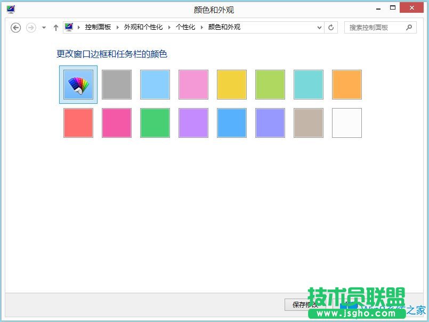Click inside the 搜索控制面板 search field

[x=373, y=27]
